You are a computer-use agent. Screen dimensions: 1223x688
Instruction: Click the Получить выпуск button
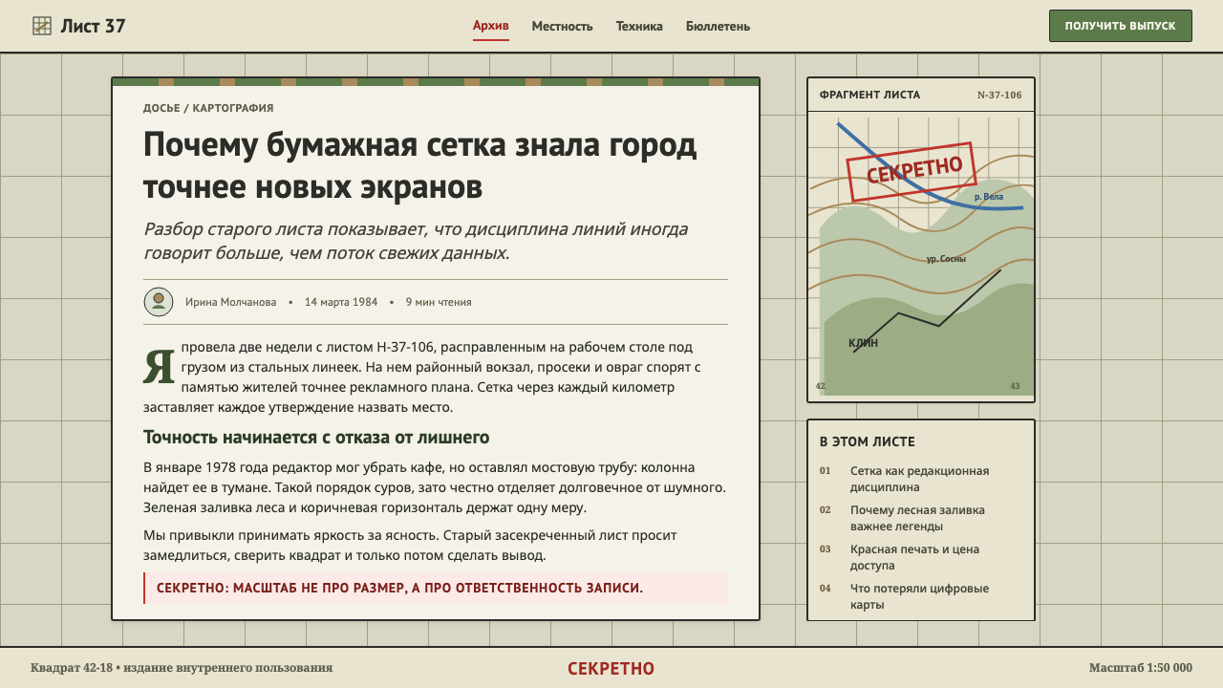tap(1121, 26)
